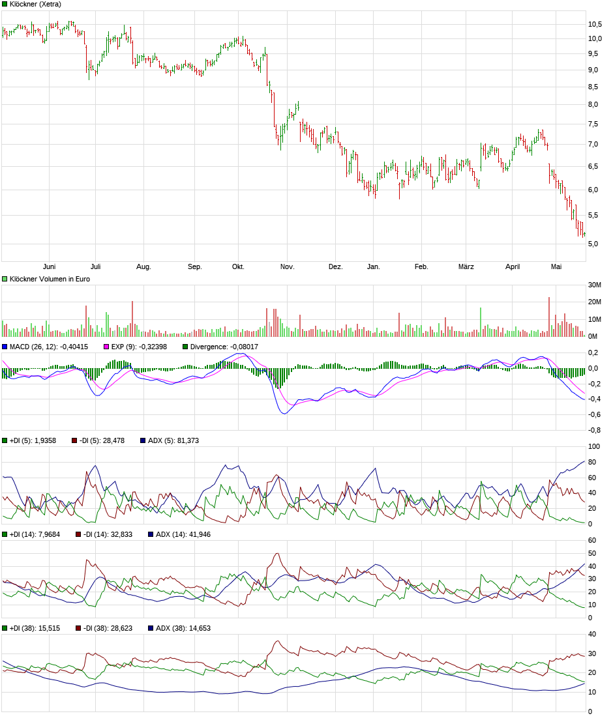
Task: Click the -0,4 MACD axis label
Action: click(594, 399)
